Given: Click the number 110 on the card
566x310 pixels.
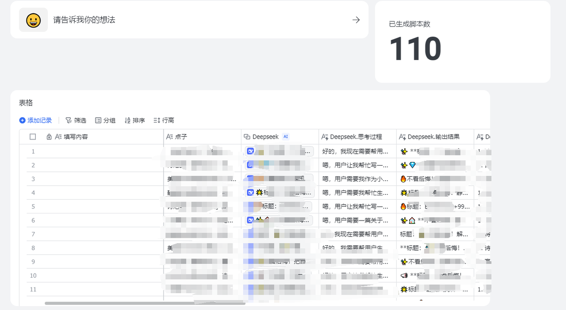Looking at the screenshot, I should coord(415,48).
